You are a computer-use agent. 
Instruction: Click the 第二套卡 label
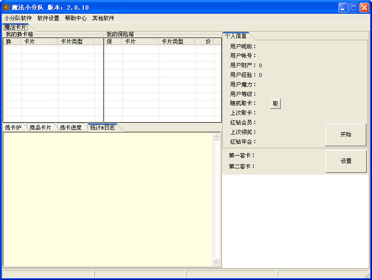241,167
